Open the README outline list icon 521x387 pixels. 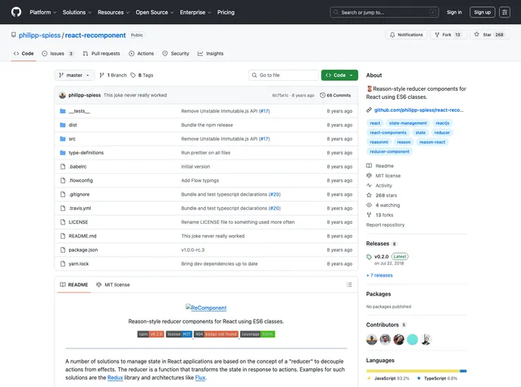tap(349, 284)
